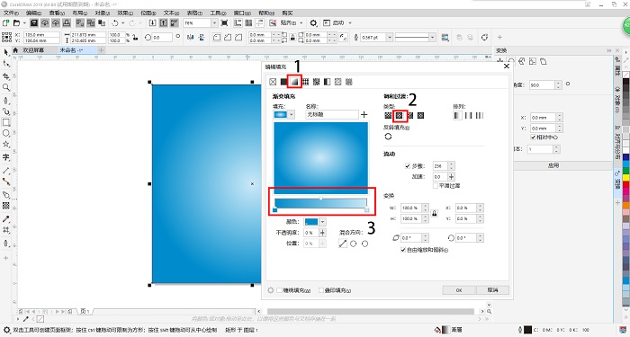Click the reverse fill circular arrow icon
This screenshot has height=337, width=630.
click(x=388, y=137)
